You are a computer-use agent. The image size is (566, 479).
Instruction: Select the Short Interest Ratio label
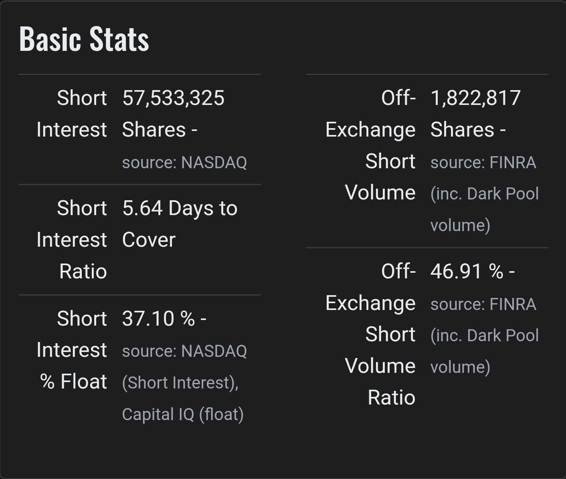[72, 239]
